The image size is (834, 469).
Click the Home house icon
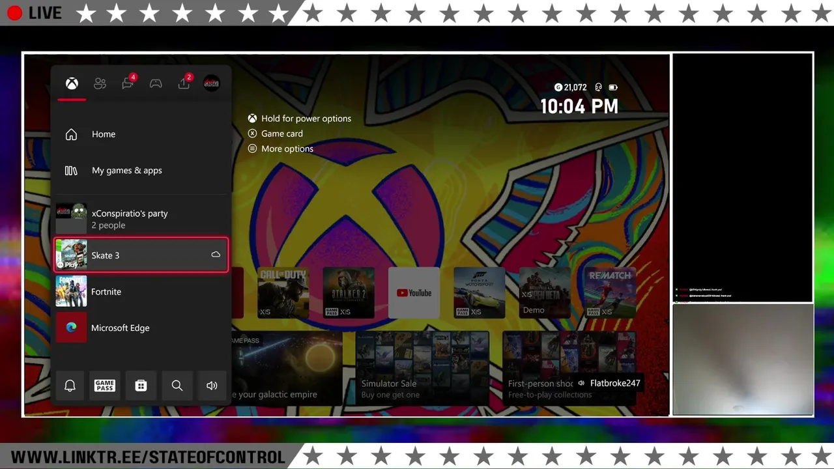pyautogui.click(x=71, y=134)
